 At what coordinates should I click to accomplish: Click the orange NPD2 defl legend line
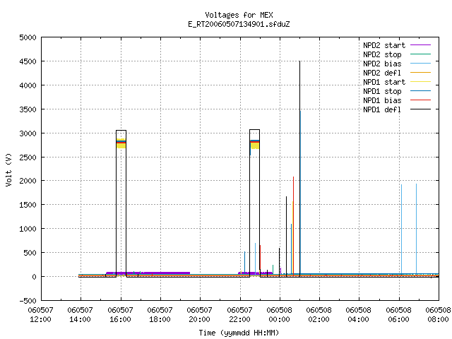coord(421,73)
